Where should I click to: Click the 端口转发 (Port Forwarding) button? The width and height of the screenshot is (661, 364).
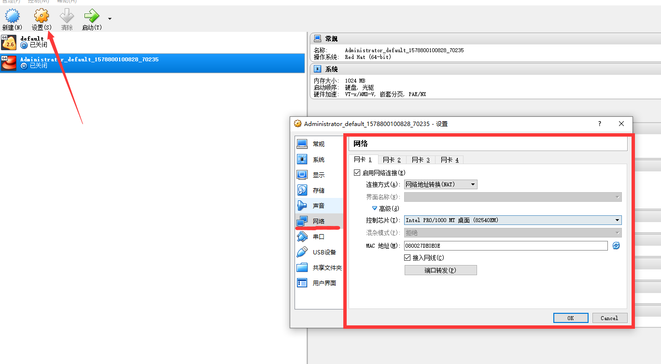(440, 270)
